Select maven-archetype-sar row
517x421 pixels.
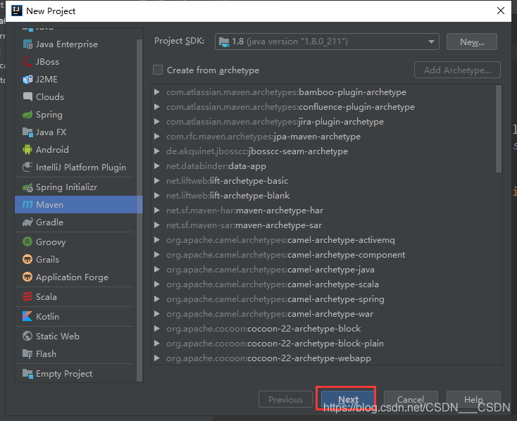click(323, 225)
